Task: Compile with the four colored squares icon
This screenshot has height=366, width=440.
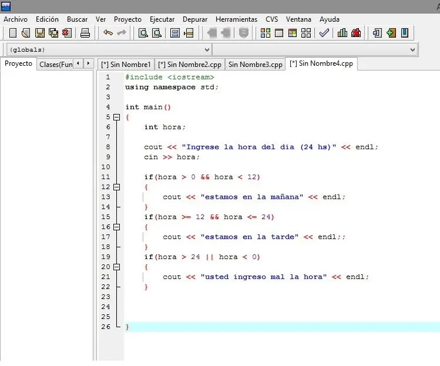Action: [266, 33]
